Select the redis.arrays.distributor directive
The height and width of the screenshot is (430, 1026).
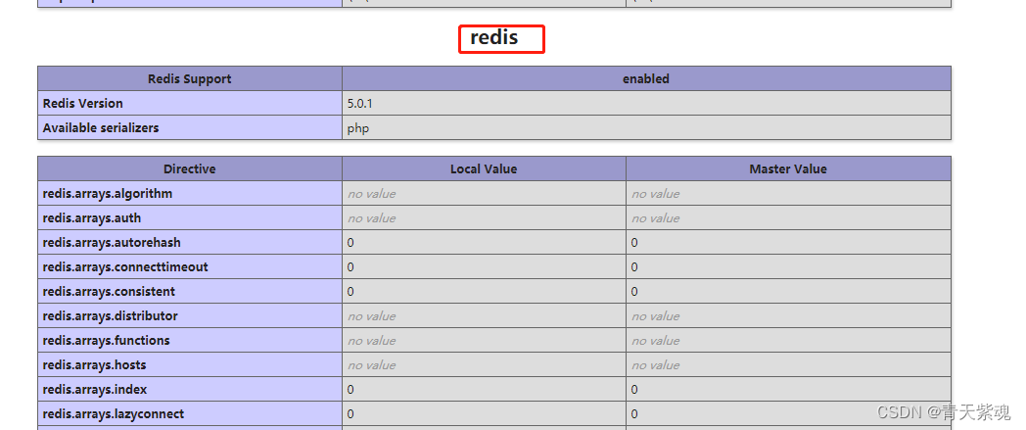click(x=110, y=315)
